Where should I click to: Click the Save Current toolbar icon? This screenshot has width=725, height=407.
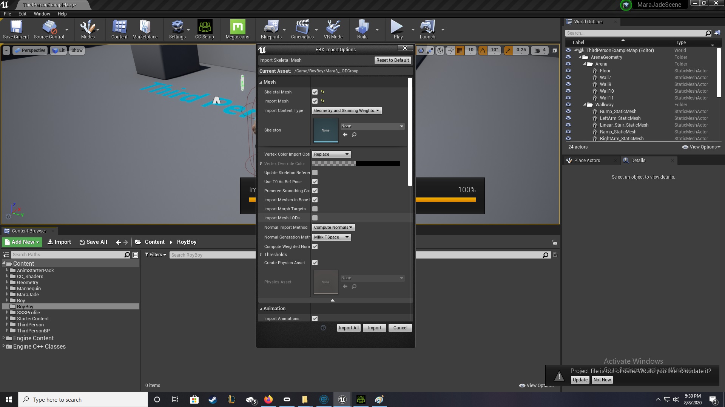click(16, 29)
